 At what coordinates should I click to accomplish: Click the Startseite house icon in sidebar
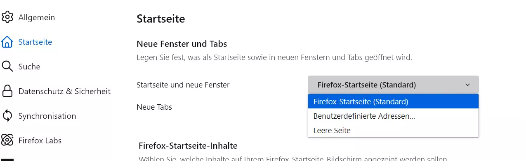7,42
